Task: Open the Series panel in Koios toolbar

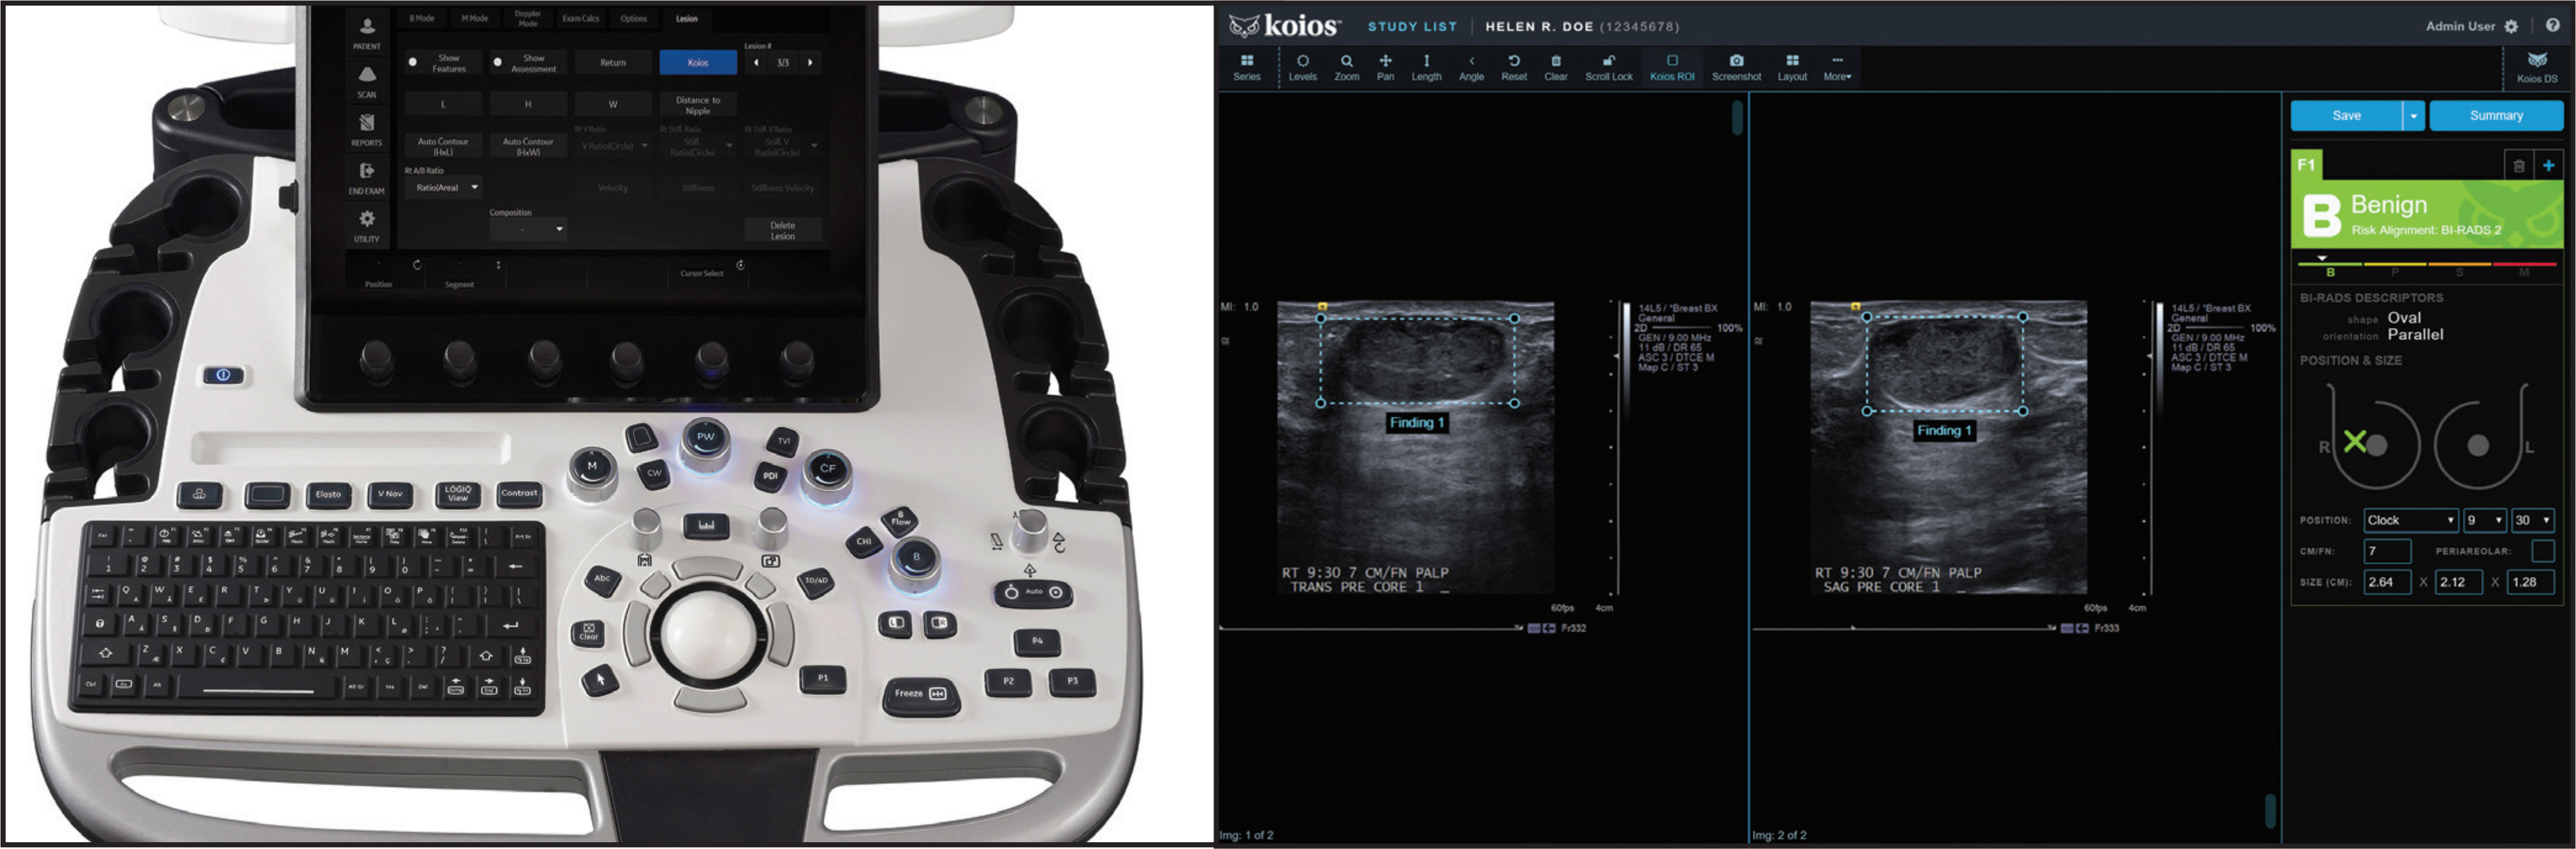Action: pyautogui.click(x=1246, y=67)
